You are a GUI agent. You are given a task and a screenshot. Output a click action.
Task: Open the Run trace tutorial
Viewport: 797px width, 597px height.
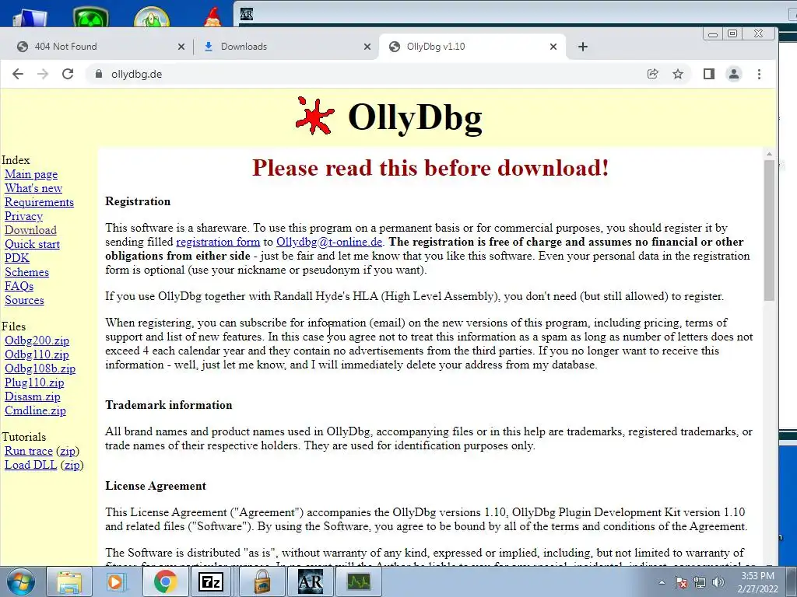(29, 451)
